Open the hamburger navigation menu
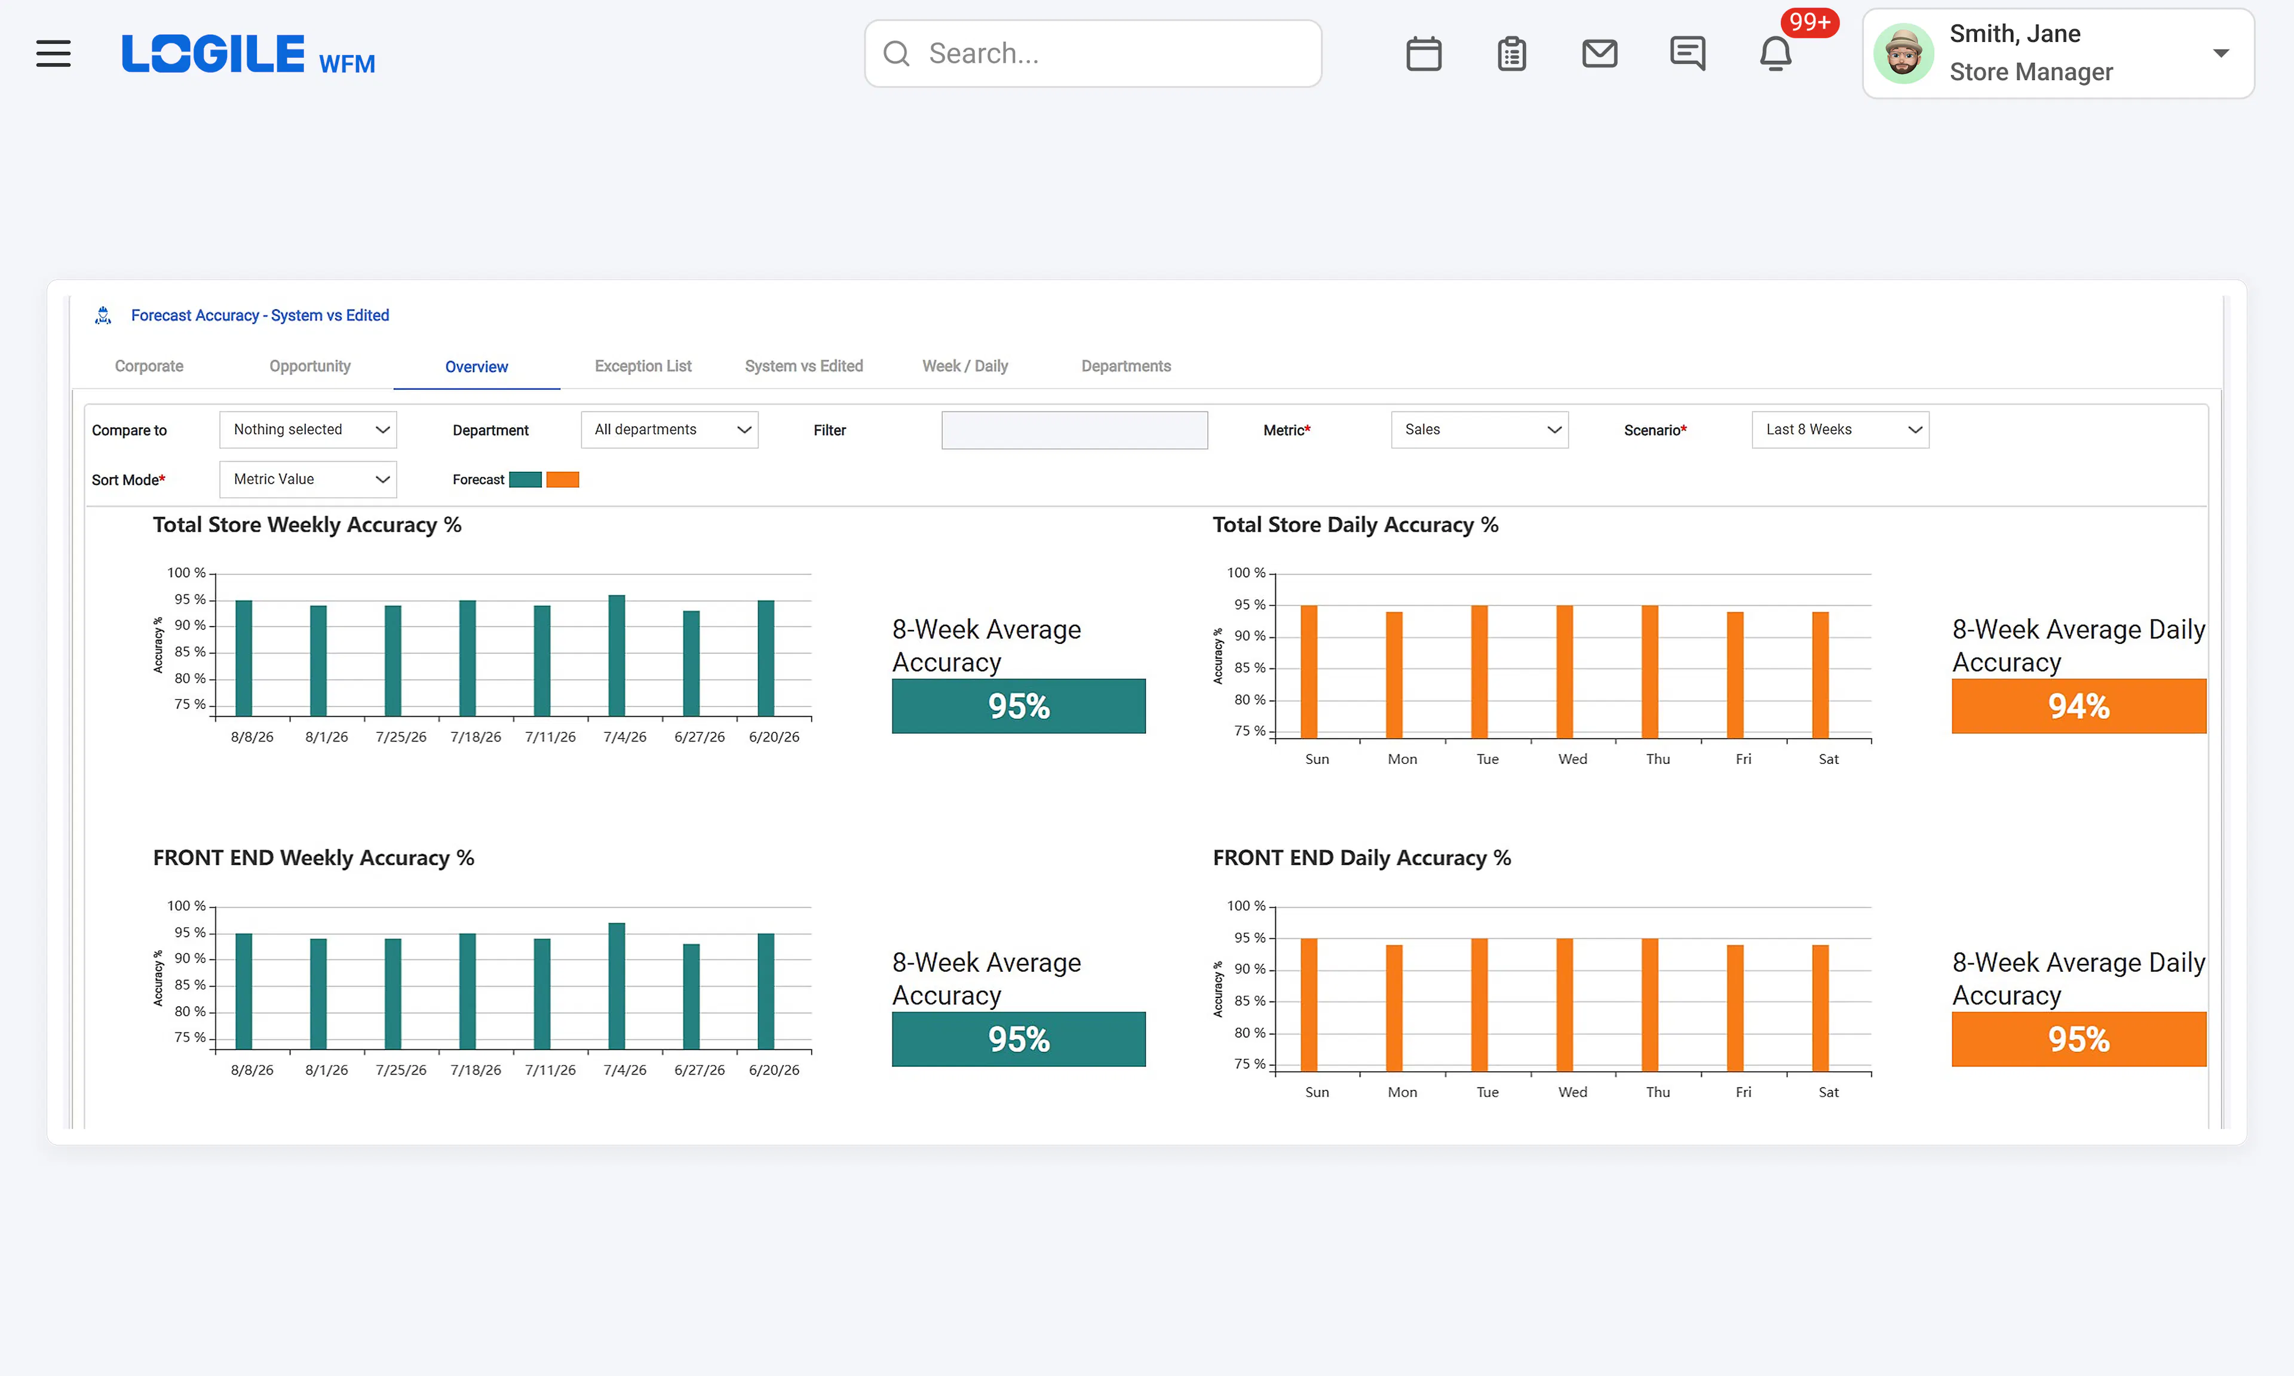This screenshot has width=2294, height=1376. point(53,53)
